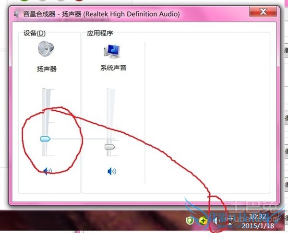Click the 扬声器 device name label
The image size is (288, 233).
[47, 69]
